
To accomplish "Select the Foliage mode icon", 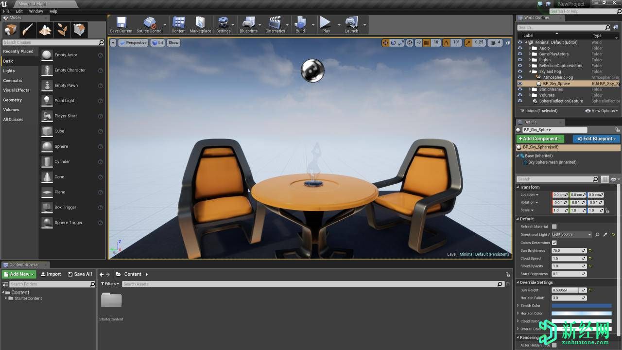I will tap(62, 30).
